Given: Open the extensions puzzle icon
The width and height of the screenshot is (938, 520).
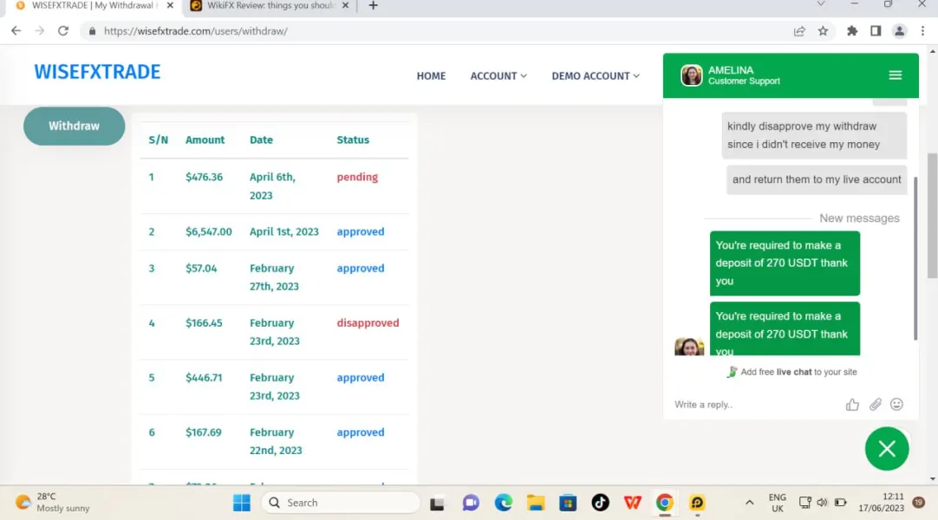Looking at the screenshot, I should [852, 31].
